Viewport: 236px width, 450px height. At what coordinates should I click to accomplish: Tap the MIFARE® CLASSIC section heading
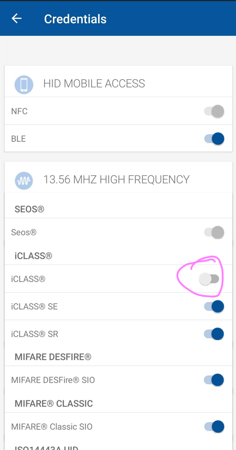click(x=54, y=403)
